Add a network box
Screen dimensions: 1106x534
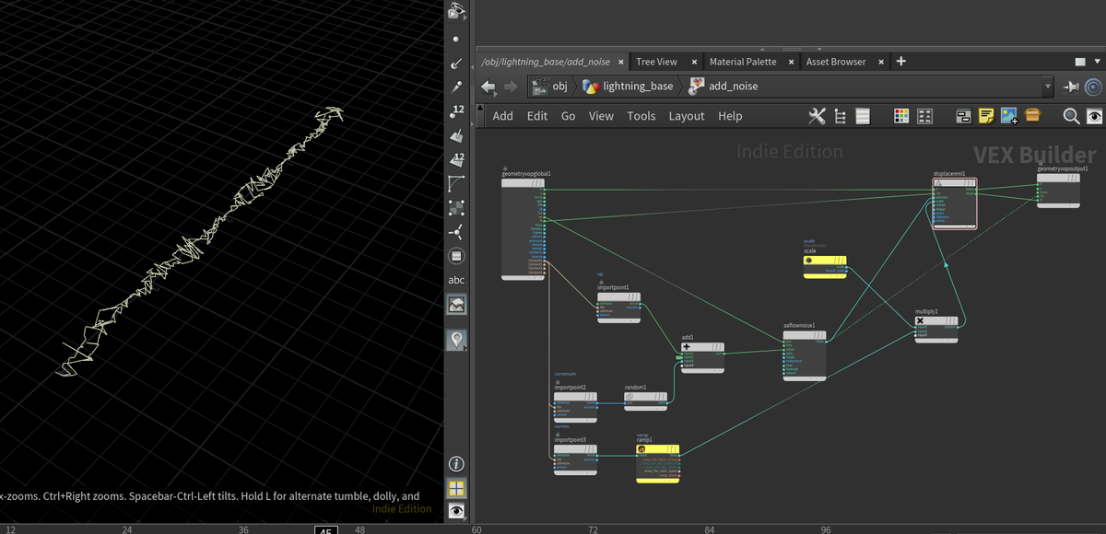pyautogui.click(x=963, y=116)
